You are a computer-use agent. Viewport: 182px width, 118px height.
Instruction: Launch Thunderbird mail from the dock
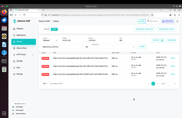[4, 20]
